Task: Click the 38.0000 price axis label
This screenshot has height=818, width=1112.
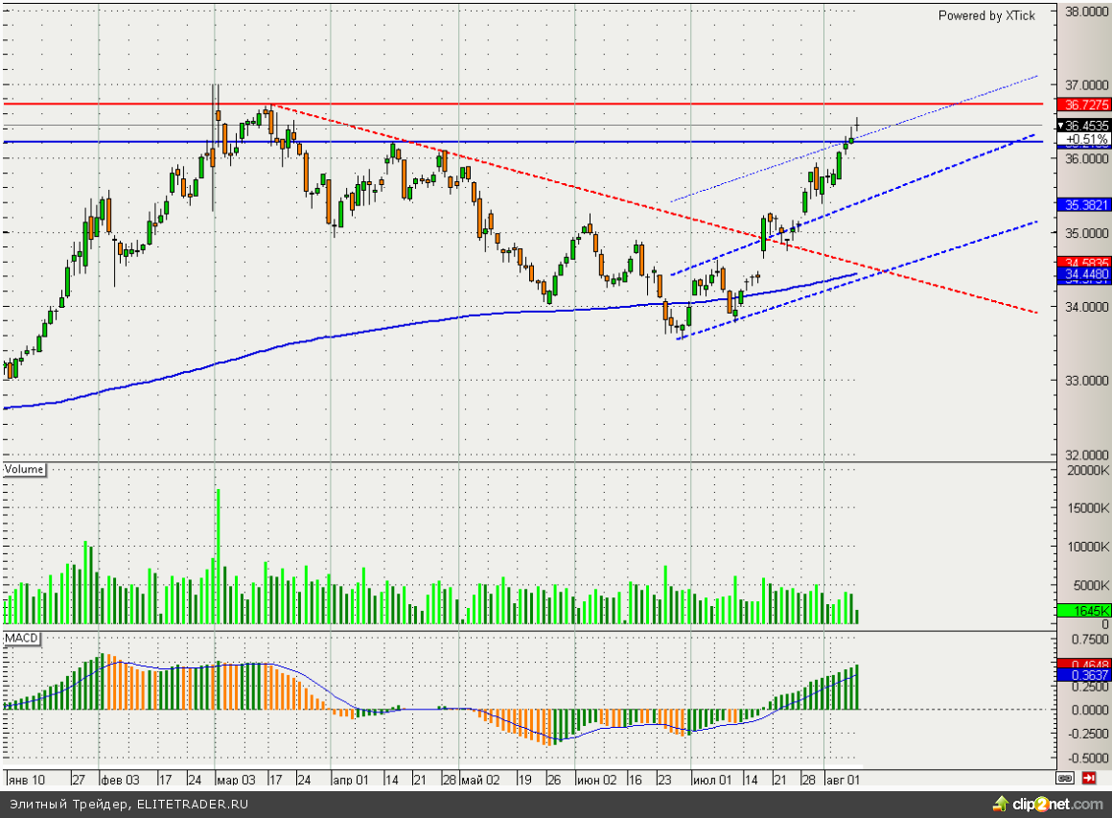Action: click(1086, 11)
